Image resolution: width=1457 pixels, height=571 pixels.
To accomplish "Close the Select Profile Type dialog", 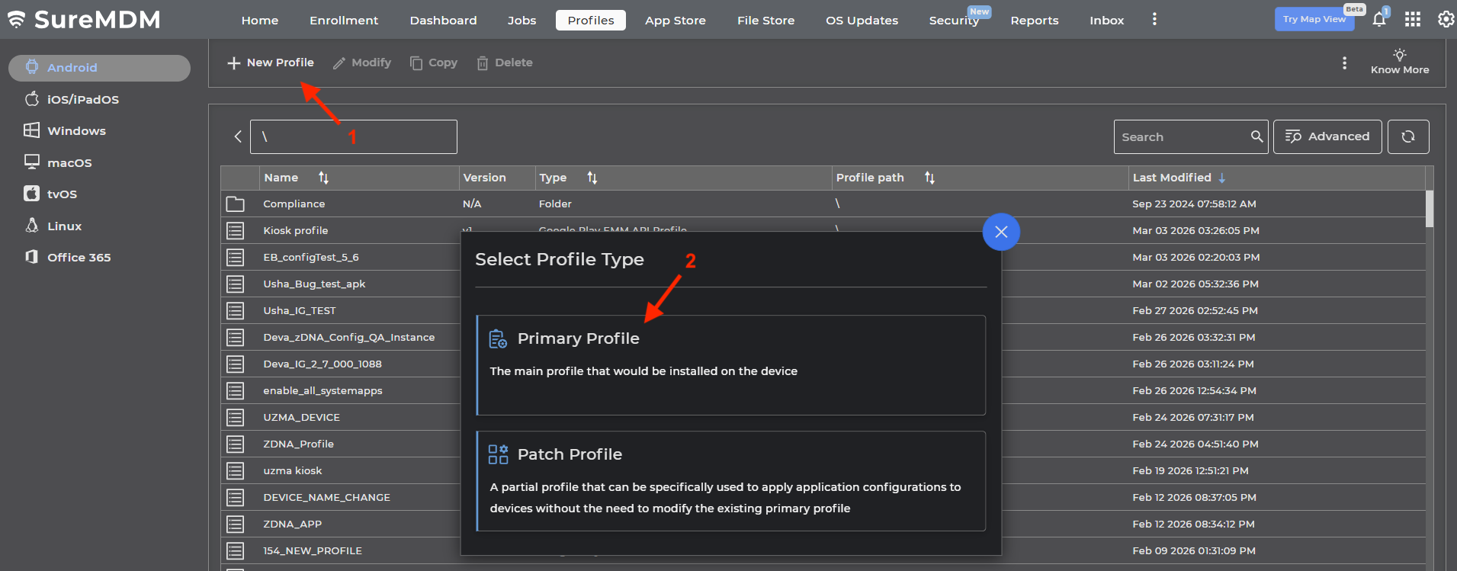I will coord(1001,232).
